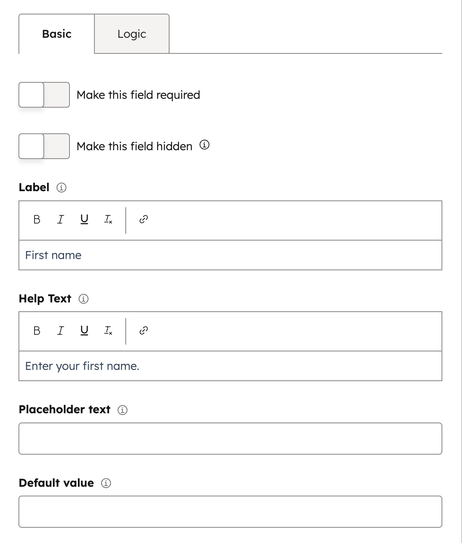The width and height of the screenshot is (462, 543).
Task: Click Bold icon in Help Text editor
Action: point(37,331)
